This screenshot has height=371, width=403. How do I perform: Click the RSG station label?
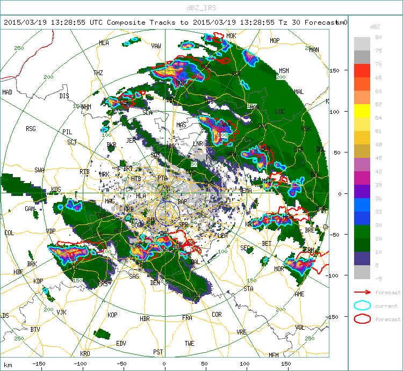[x=31, y=129]
